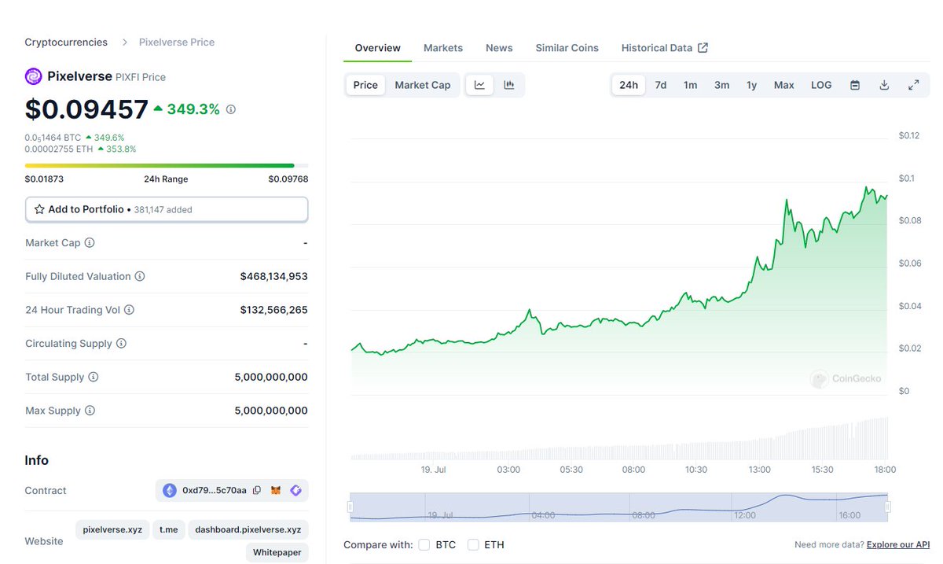This screenshot has width=943, height=564.
Task: Show Total Supply info tooltip
Action: (x=93, y=378)
